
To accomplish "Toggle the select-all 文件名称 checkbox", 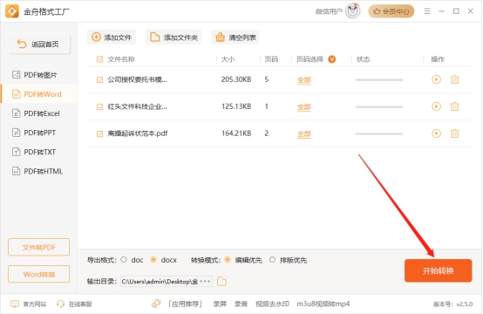I will (99, 59).
